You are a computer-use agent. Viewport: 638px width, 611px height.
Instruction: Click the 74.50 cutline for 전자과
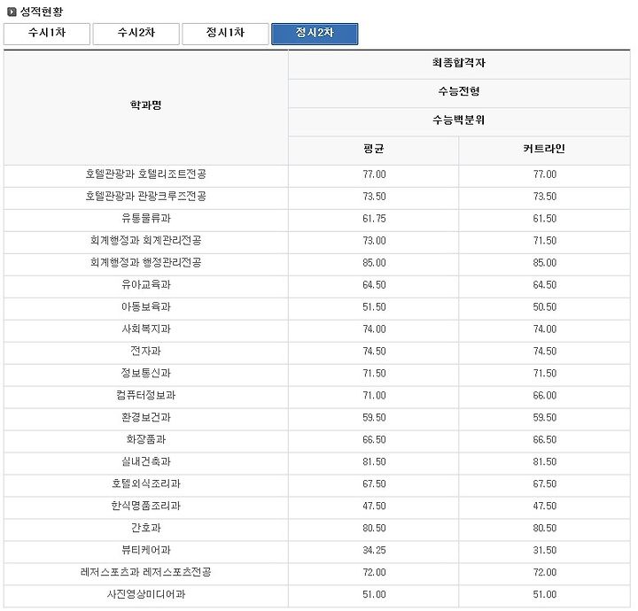(544, 352)
